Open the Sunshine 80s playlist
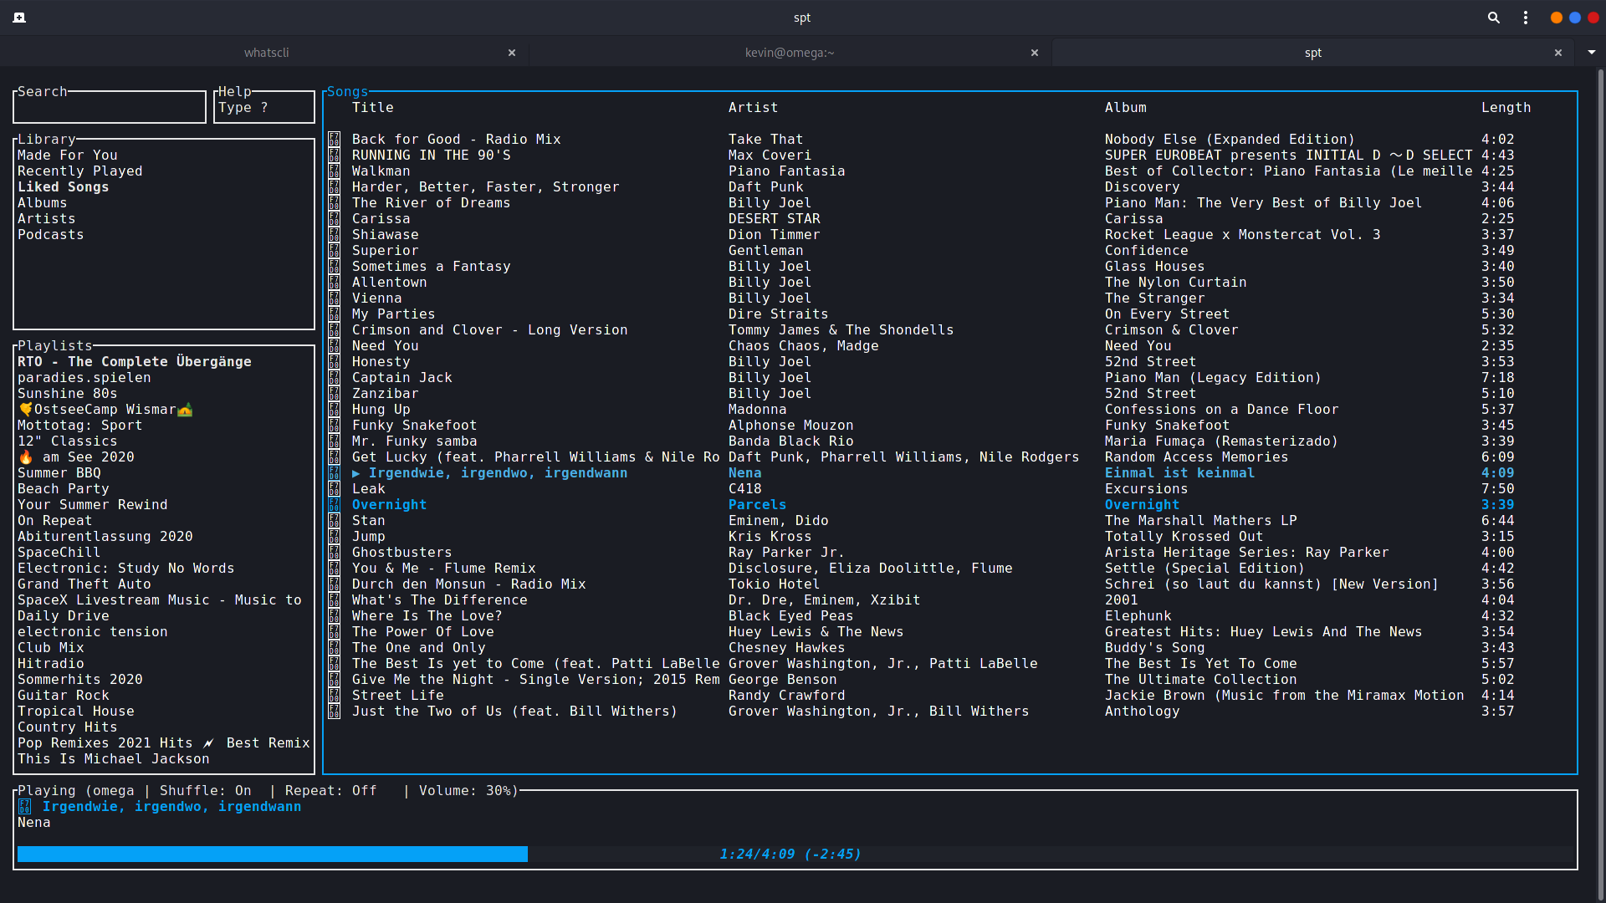The width and height of the screenshot is (1606, 903). click(x=67, y=394)
